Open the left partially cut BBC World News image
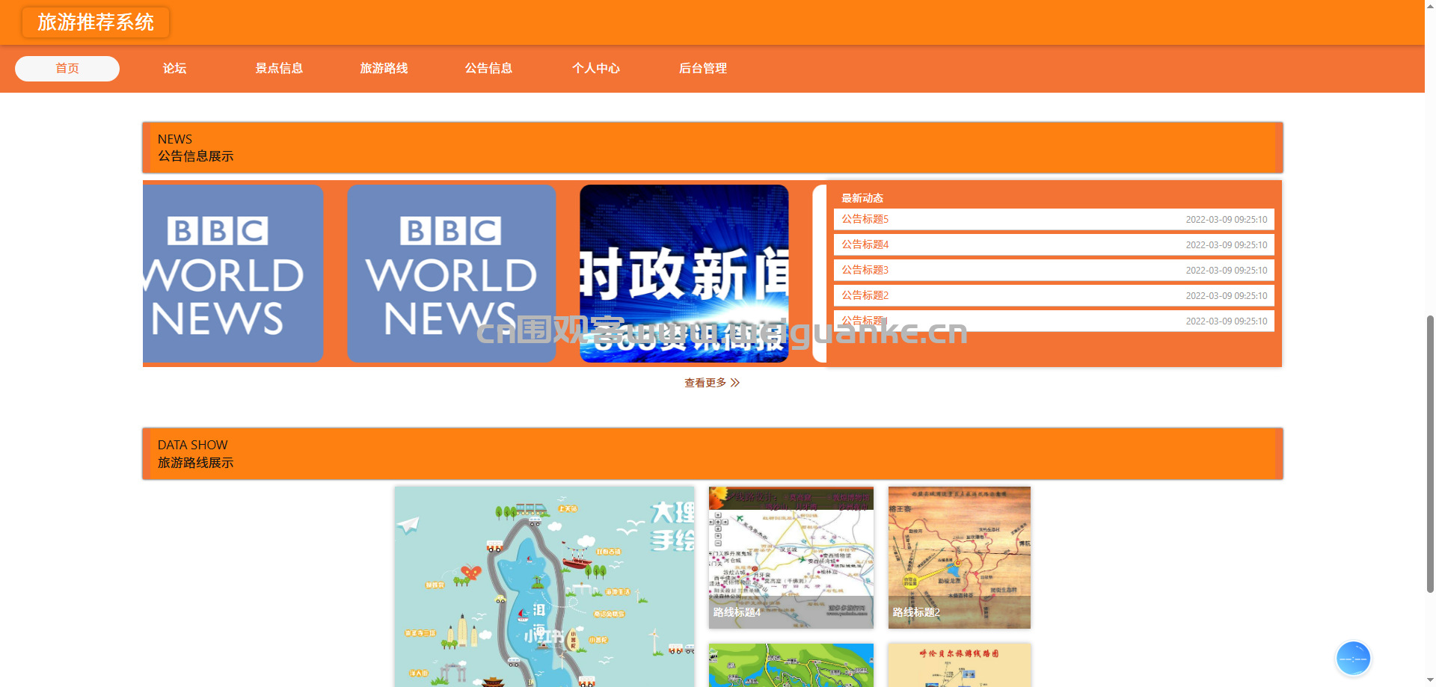The image size is (1436, 687). pyautogui.click(x=233, y=274)
